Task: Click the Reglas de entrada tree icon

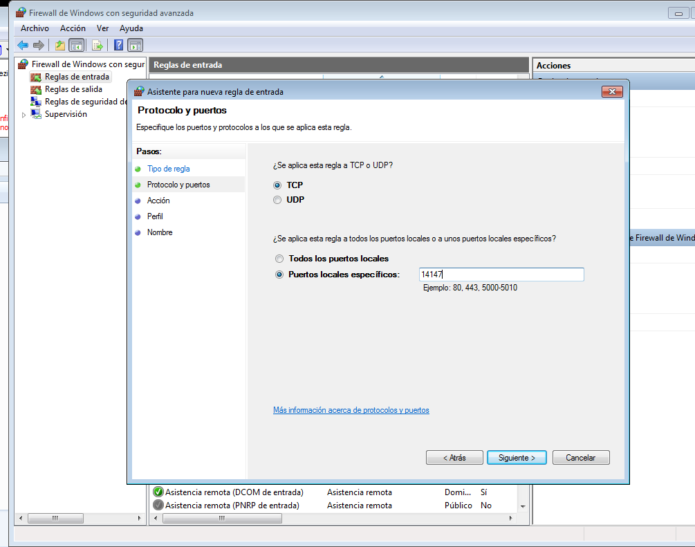Action: 36,77
